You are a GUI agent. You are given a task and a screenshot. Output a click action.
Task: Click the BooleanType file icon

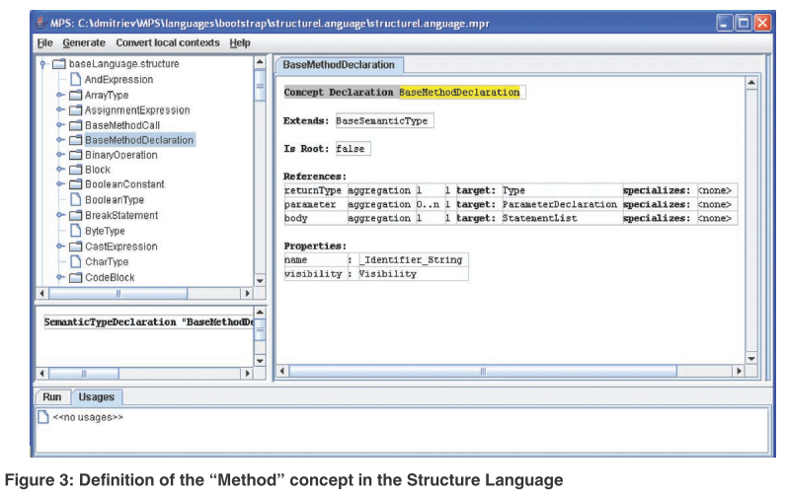pyautogui.click(x=75, y=199)
